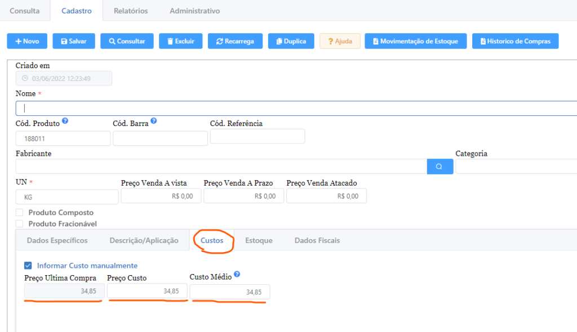Click the info icon beside Custo Médio

pos(237,275)
